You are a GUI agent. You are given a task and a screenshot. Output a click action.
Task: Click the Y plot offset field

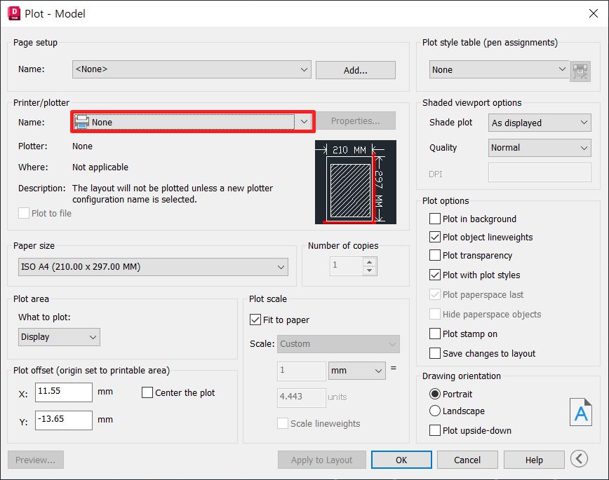pos(64,420)
